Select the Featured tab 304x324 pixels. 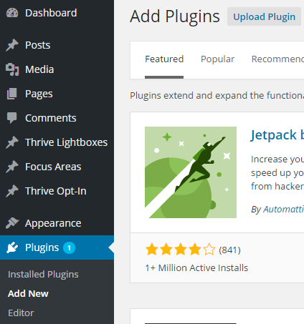(164, 59)
